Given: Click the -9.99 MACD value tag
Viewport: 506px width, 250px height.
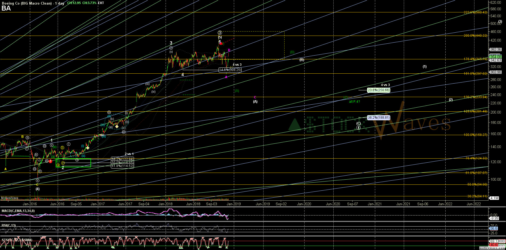Looking at the screenshot, I should (x=494, y=218).
